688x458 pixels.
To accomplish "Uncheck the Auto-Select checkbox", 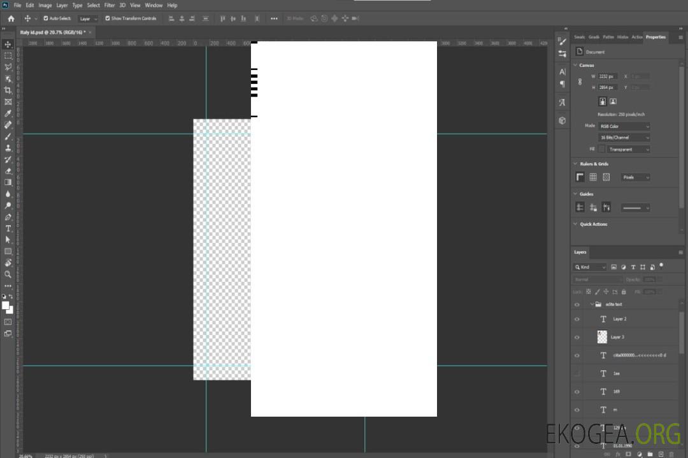I will click(46, 18).
